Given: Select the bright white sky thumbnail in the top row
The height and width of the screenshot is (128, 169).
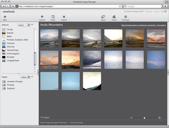Looking at the screenshot, I should [113, 38].
